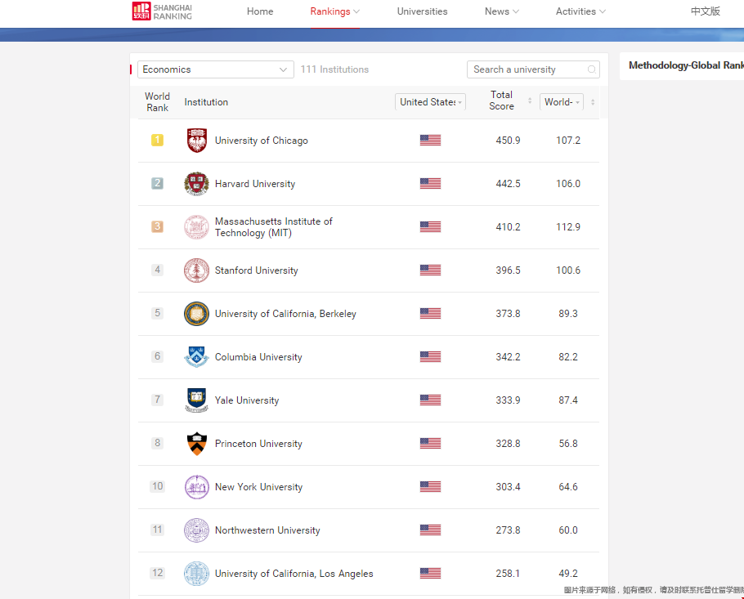
Task: Go to the Home page
Action: point(260,11)
